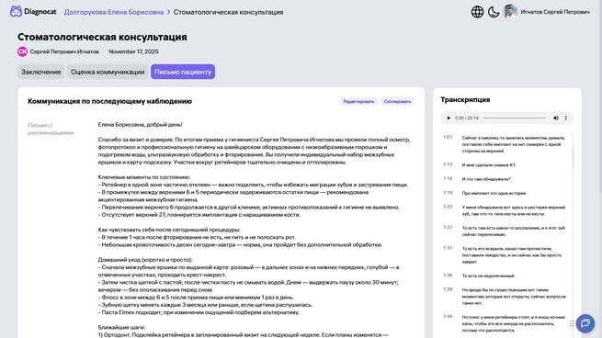This screenshot has width=602, height=338.
Task: Click the Транскрипция panel heading
Action: point(465,100)
